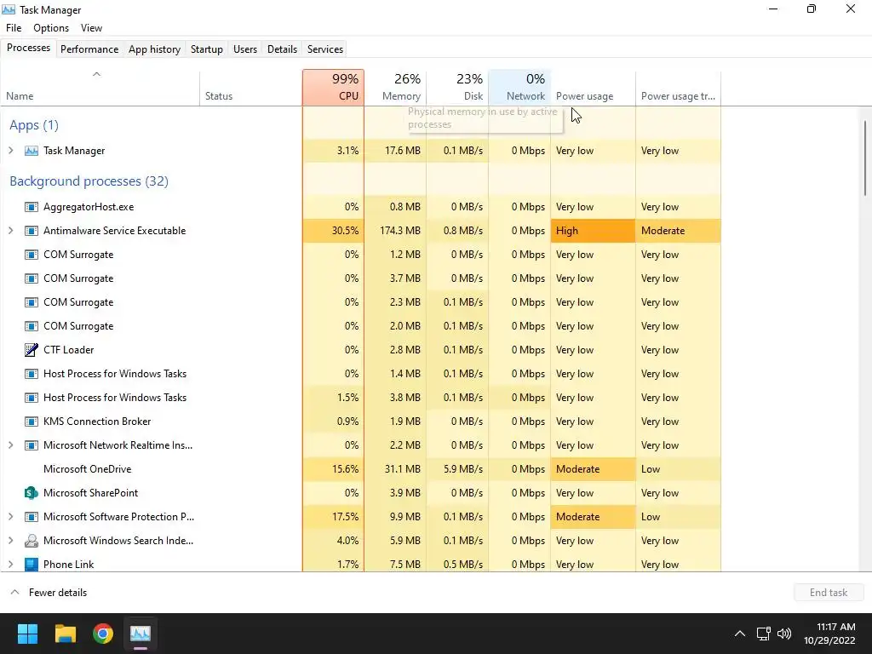This screenshot has width=872, height=654.
Task: Select the Background processes (32) heading
Action: click(x=89, y=181)
